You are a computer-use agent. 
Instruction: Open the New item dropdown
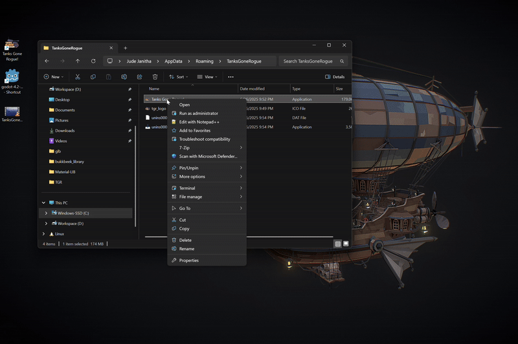pos(54,77)
